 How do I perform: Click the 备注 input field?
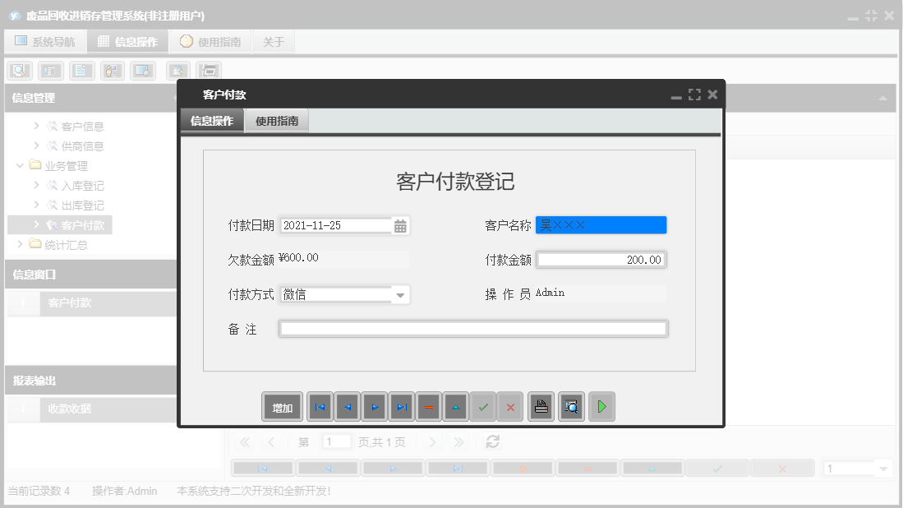click(x=472, y=328)
